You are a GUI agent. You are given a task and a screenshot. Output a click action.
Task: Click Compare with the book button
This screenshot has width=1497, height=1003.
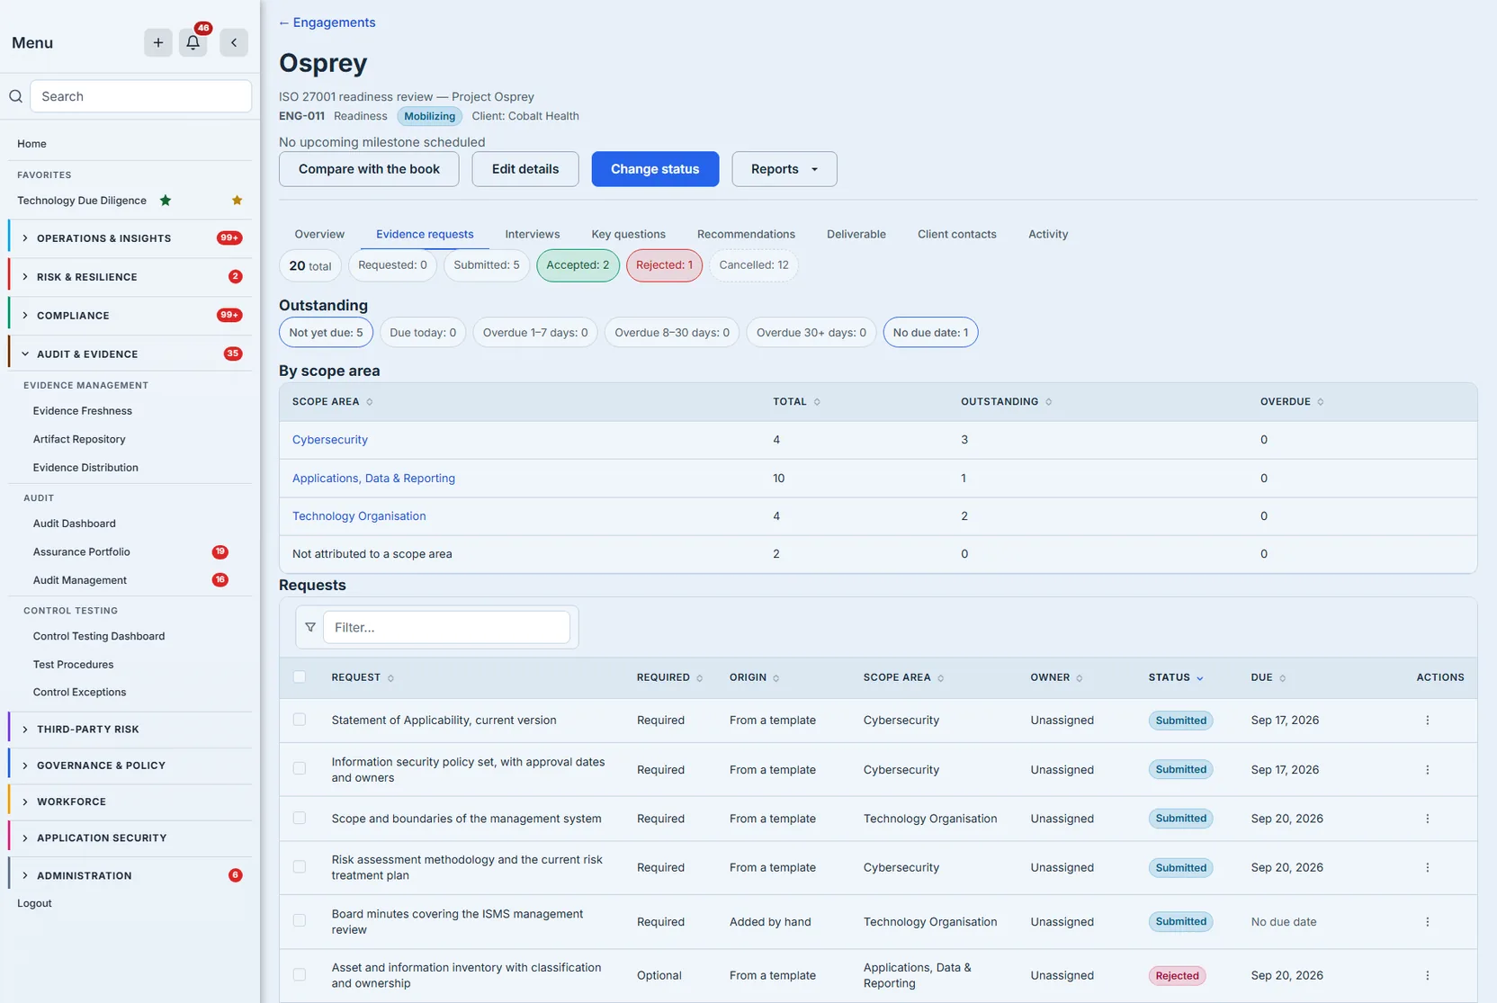pyautogui.click(x=369, y=169)
